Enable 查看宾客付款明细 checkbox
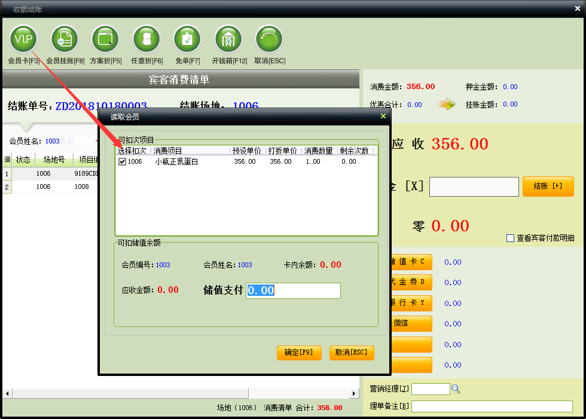 (x=510, y=238)
